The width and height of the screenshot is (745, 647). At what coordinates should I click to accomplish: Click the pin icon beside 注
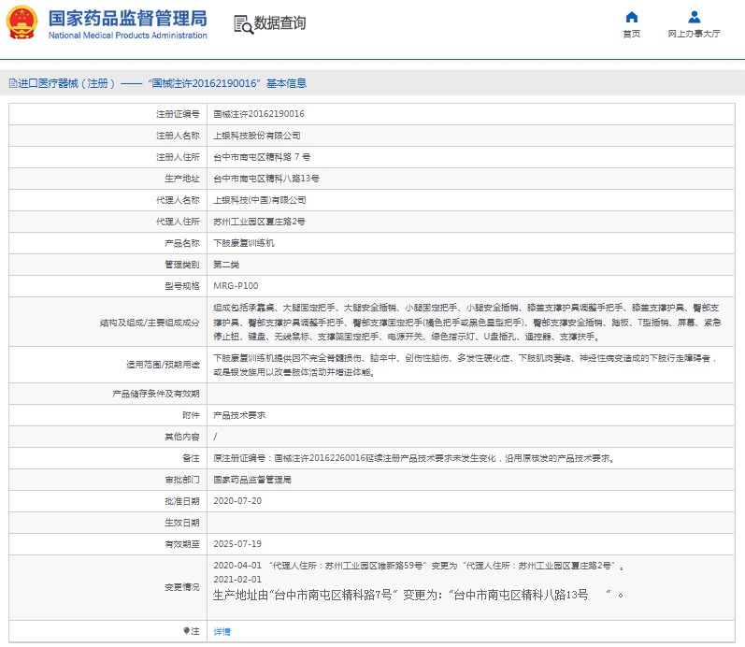(x=186, y=631)
